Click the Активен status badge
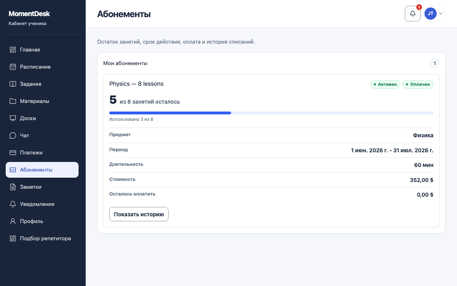 pyautogui.click(x=385, y=84)
